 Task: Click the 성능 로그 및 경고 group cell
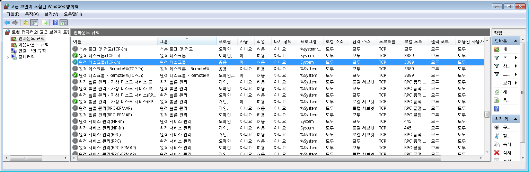coord(176,49)
